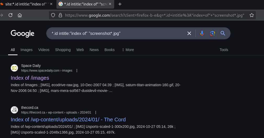Focus the browser address bar URL

tap(154, 15)
